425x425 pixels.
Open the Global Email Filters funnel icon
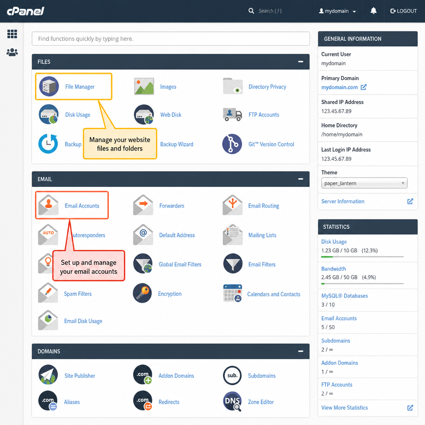click(143, 264)
